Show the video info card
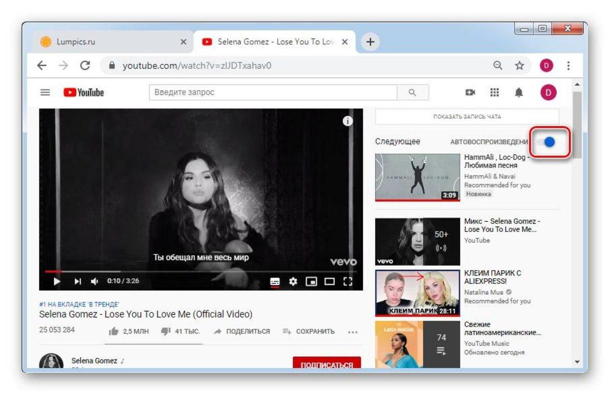610x395 pixels. [348, 121]
